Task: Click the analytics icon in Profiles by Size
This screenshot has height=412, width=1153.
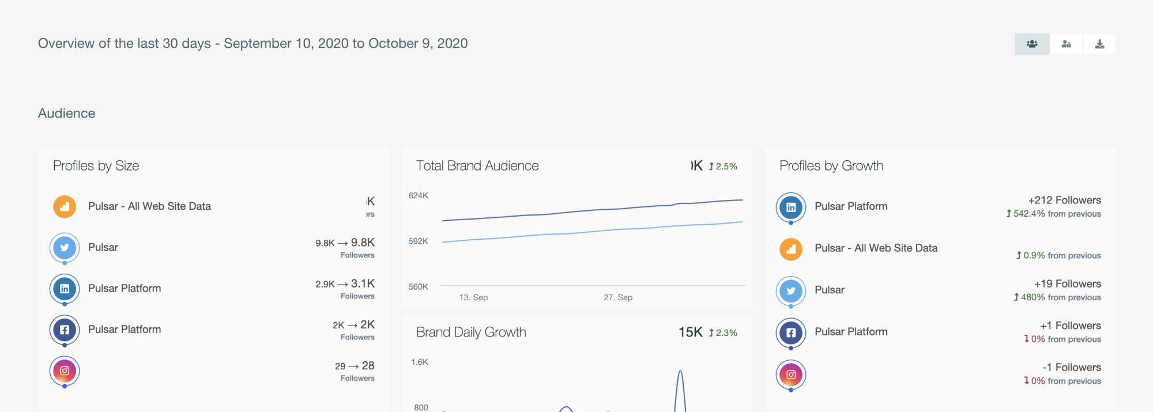Action: pos(65,206)
